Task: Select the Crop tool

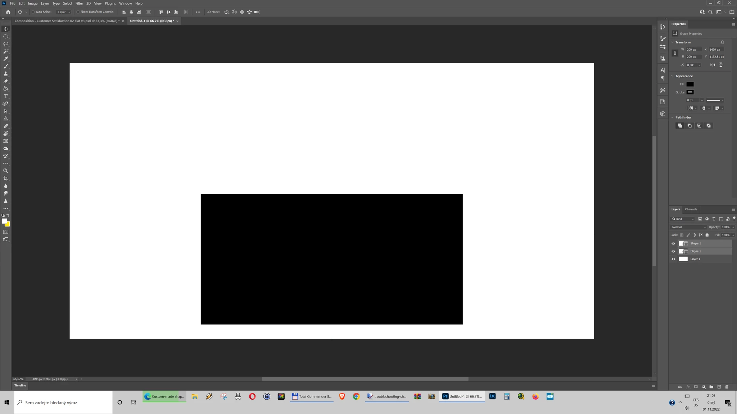Action: (x=6, y=179)
